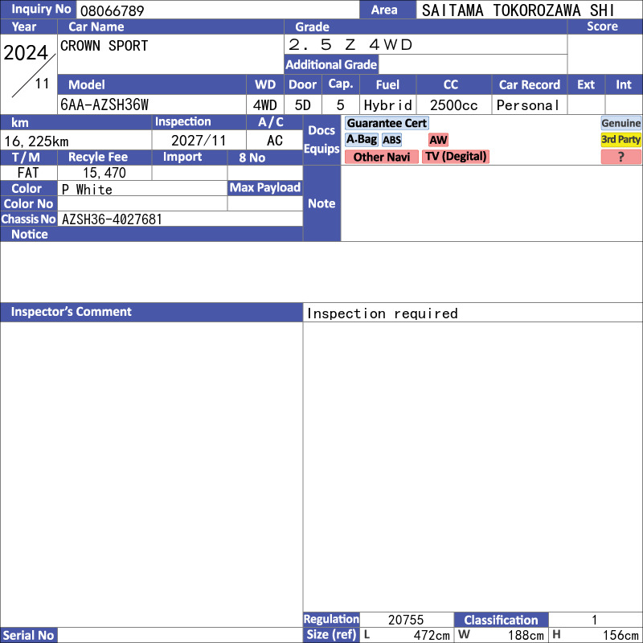The height and width of the screenshot is (643, 643).
Task: Click the pink question mark legend badge
Action: coord(620,157)
